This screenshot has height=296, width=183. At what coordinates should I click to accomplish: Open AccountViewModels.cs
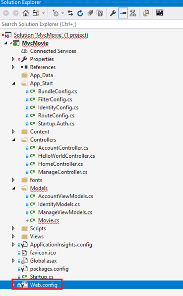click(x=65, y=196)
